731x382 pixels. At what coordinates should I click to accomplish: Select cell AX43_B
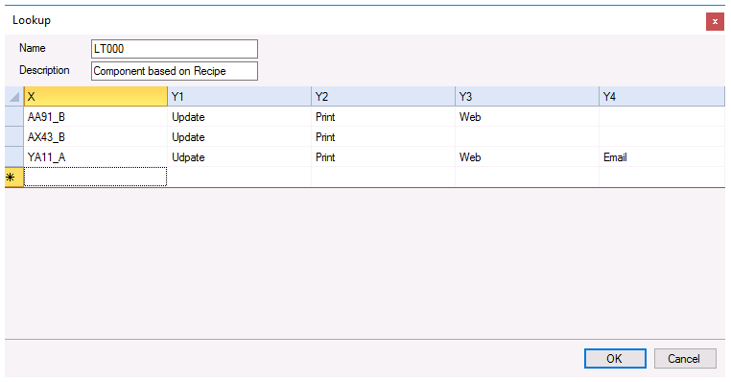96,136
